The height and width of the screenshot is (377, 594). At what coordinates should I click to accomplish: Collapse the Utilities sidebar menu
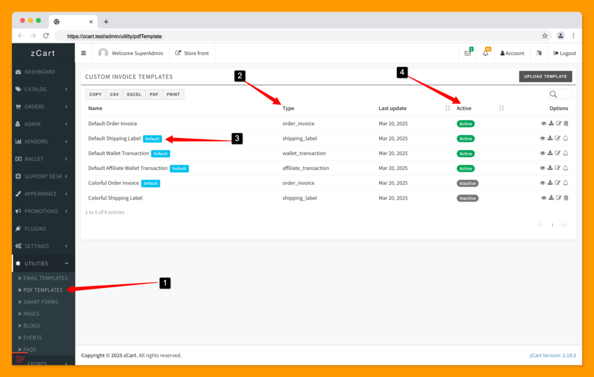[44, 263]
